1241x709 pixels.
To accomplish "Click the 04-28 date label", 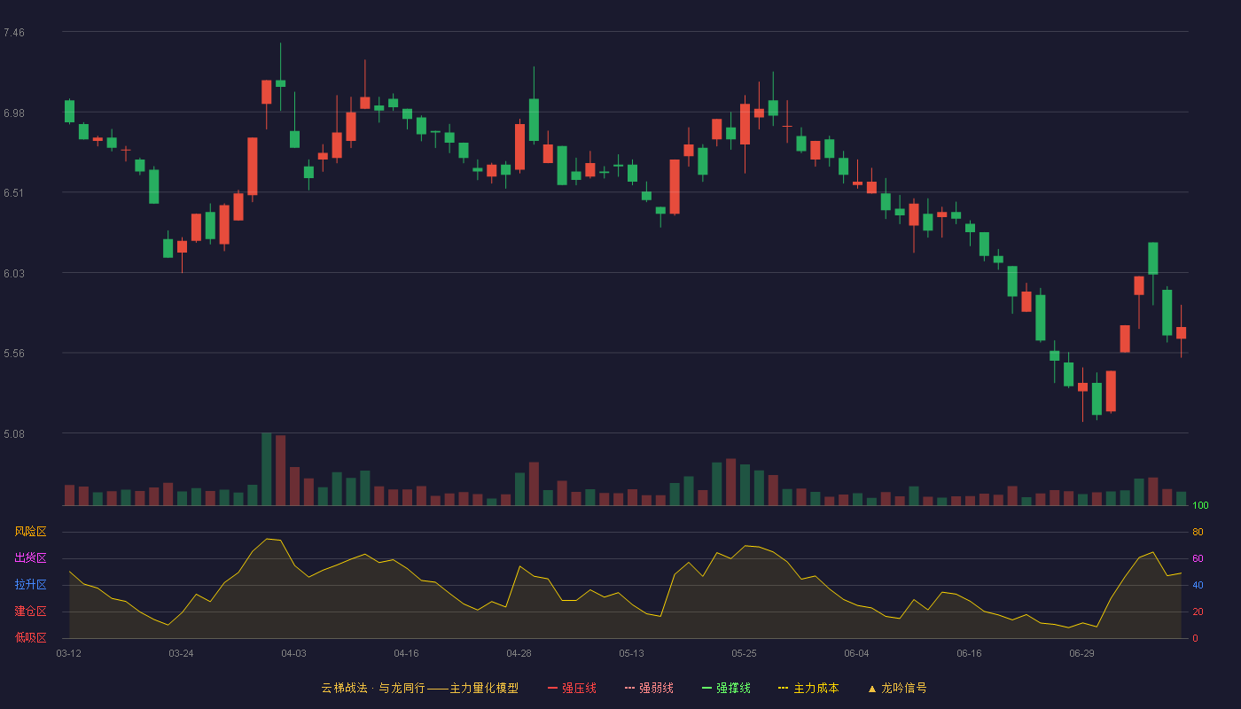I will (519, 653).
